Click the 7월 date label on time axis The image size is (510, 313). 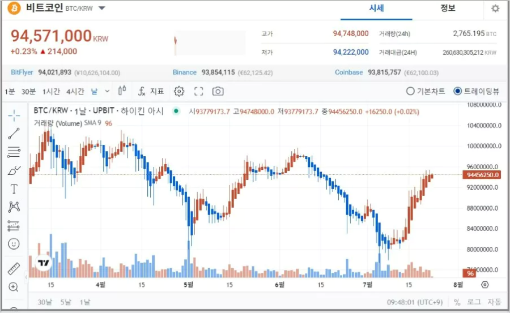point(368,285)
